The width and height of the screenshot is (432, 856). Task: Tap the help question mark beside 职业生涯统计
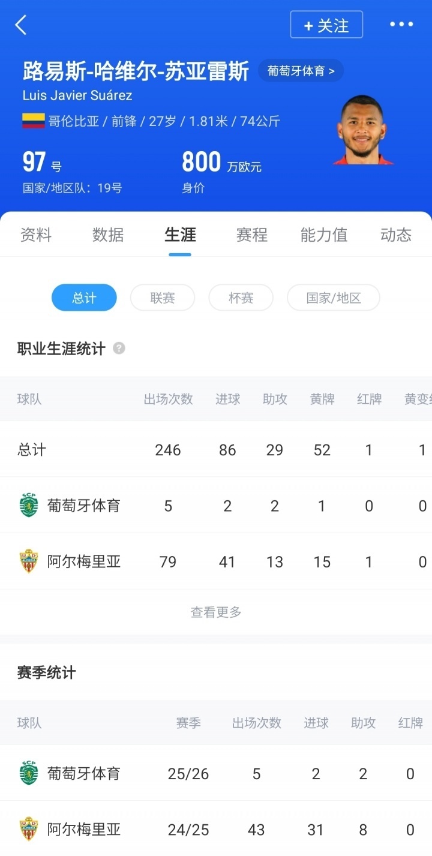pos(118,348)
